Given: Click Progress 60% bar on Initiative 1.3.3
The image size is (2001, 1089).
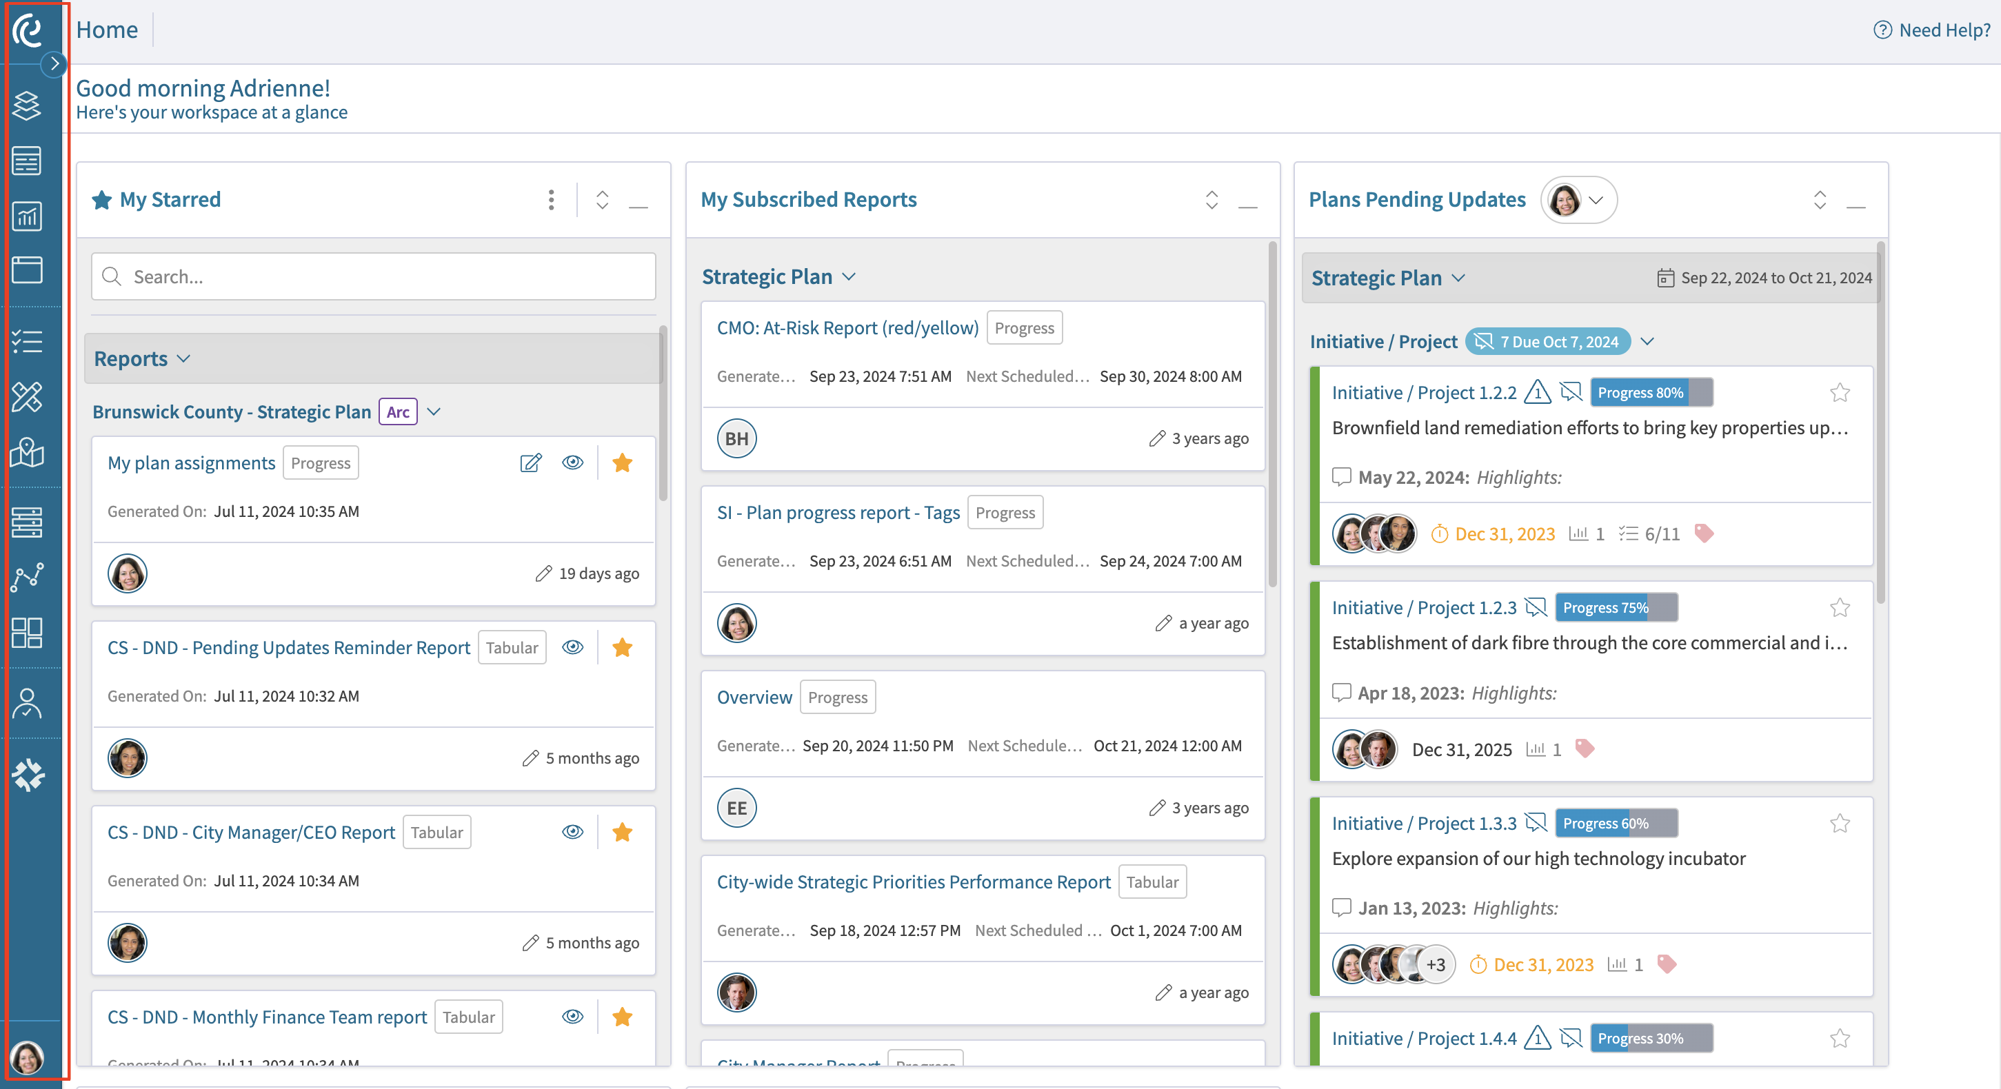Looking at the screenshot, I should point(1616,824).
